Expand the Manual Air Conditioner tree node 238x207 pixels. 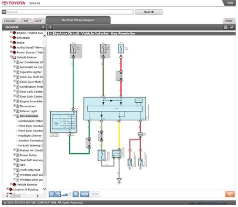[x=15, y=150]
